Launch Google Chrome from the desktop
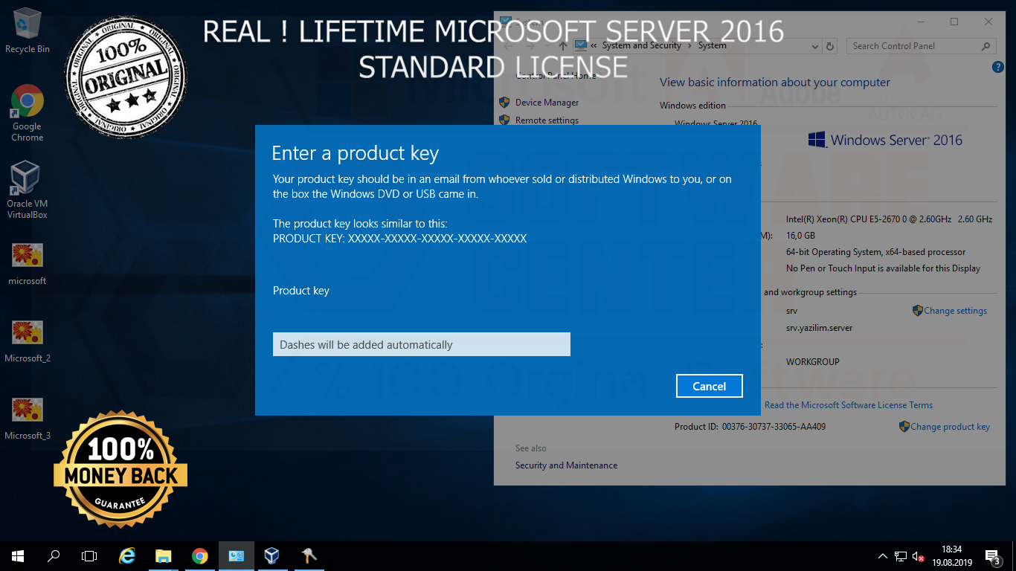This screenshot has width=1016, height=571. click(28, 113)
